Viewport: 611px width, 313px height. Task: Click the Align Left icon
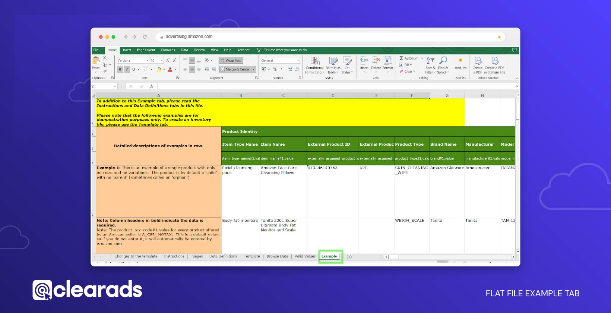tap(185, 69)
